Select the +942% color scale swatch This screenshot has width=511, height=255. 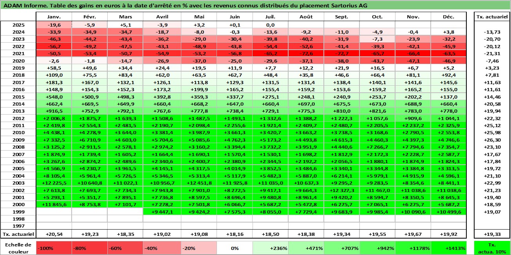click(377, 248)
